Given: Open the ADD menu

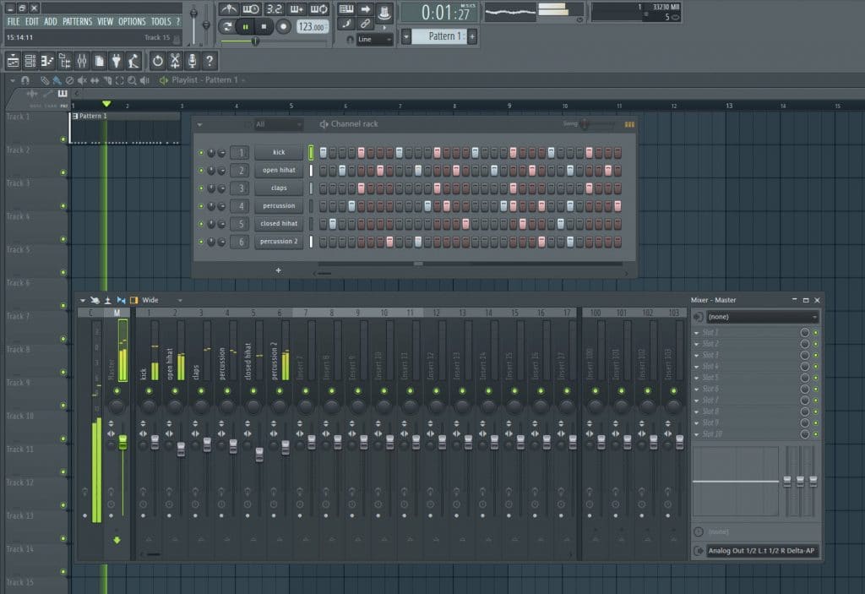Looking at the screenshot, I should click(x=50, y=21).
